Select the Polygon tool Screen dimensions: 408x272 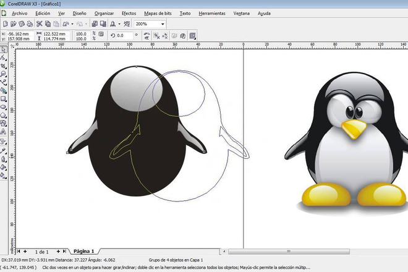3,115
